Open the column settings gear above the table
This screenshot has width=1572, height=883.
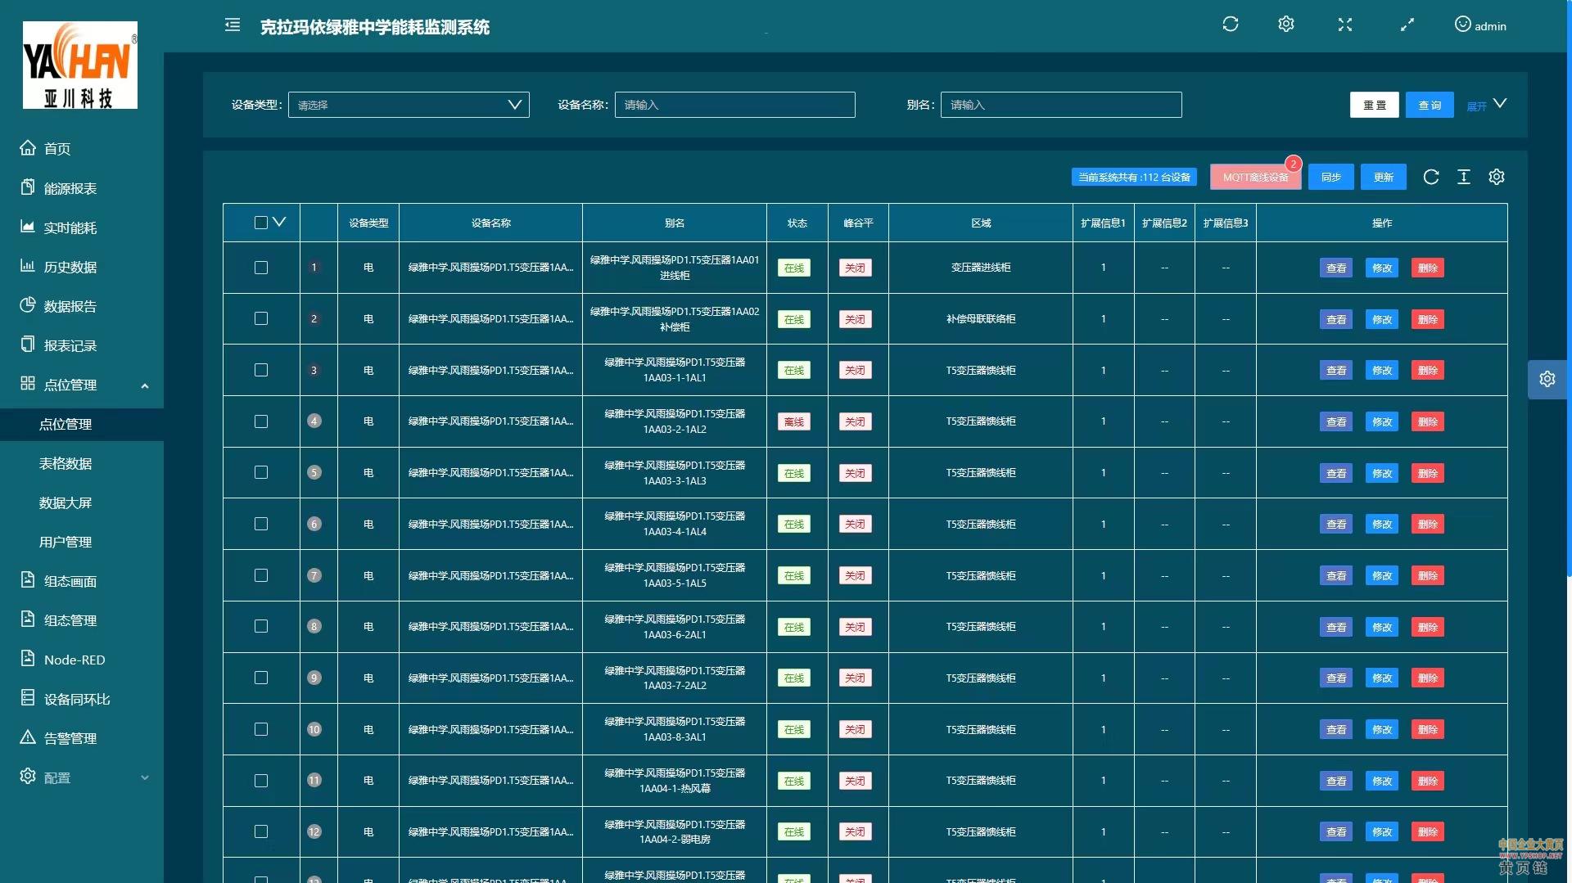point(1496,177)
